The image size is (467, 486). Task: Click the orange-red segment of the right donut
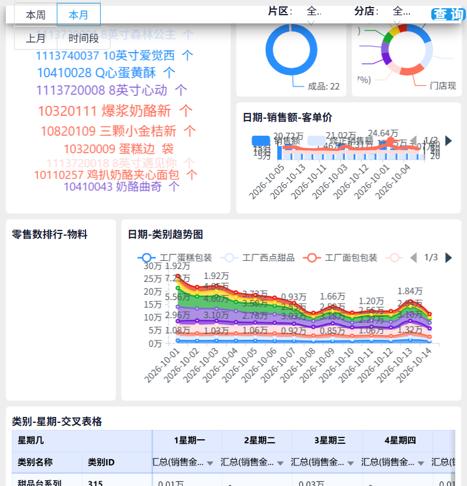[412, 70]
